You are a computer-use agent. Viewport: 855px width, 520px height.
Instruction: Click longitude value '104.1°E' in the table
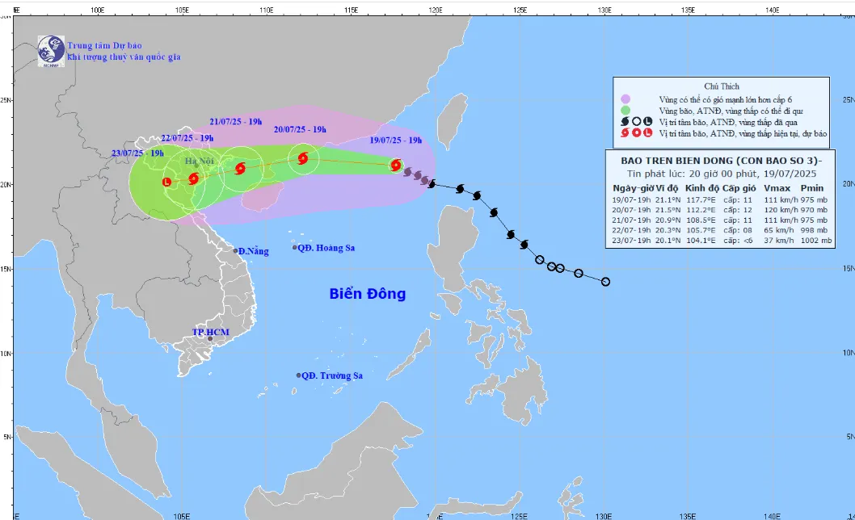coord(700,241)
